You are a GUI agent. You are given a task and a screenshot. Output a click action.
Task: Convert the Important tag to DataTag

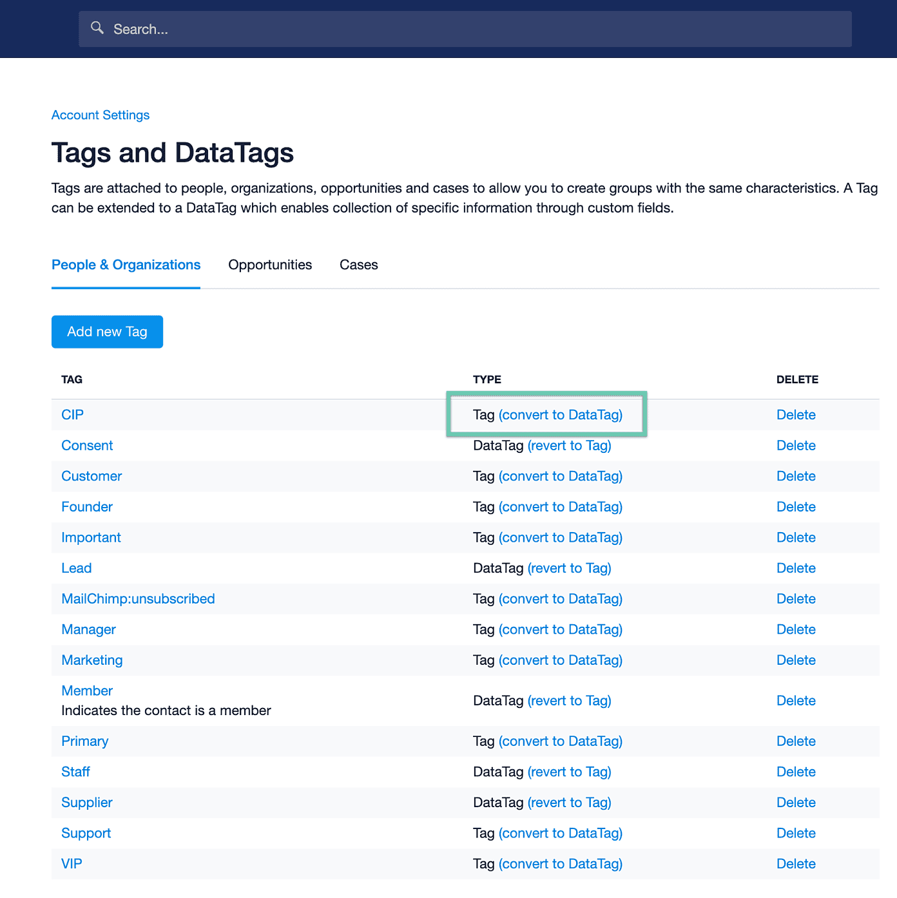tap(561, 538)
